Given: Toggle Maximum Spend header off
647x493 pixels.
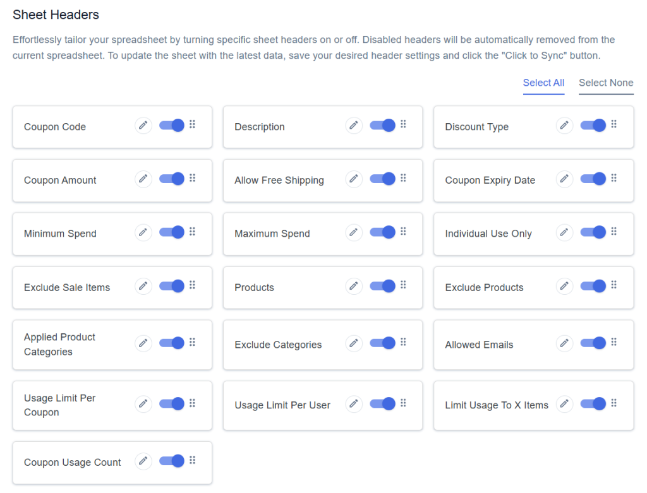Looking at the screenshot, I should pyautogui.click(x=382, y=232).
